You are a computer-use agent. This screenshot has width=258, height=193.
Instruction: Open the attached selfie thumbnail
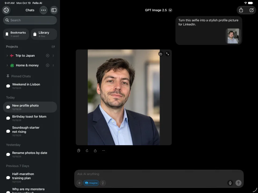click(233, 36)
